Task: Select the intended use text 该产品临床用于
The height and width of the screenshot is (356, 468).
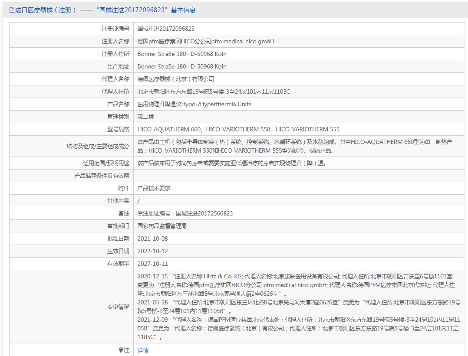Action: [x=232, y=163]
